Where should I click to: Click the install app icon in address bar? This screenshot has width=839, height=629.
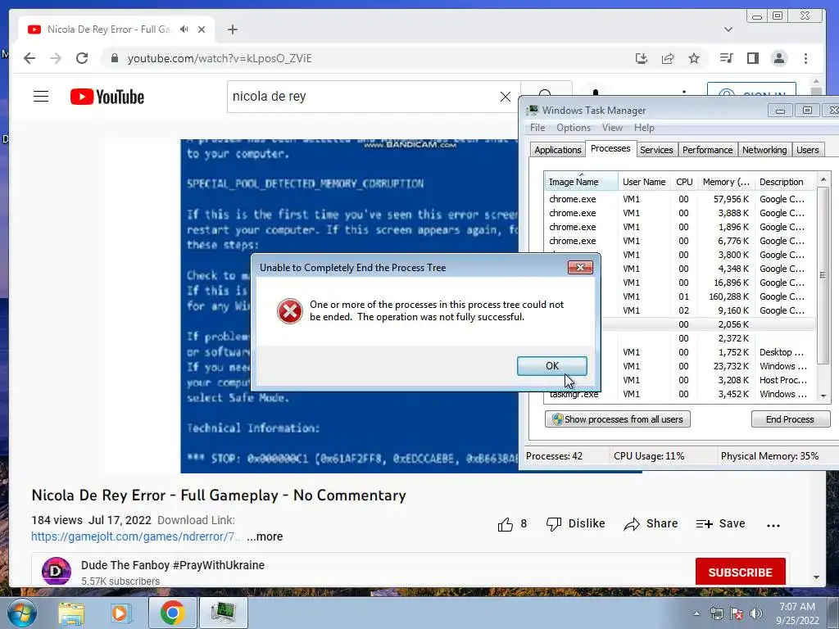tap(641, 58)
